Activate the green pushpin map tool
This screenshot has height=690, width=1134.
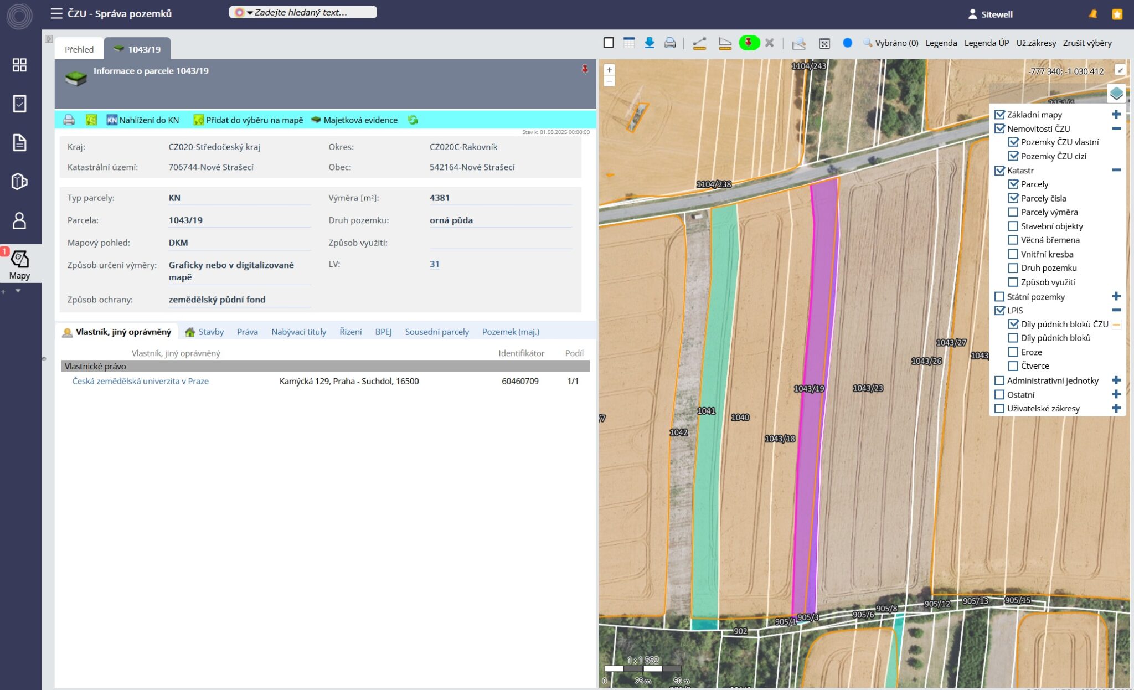click(x=749, y=43)
